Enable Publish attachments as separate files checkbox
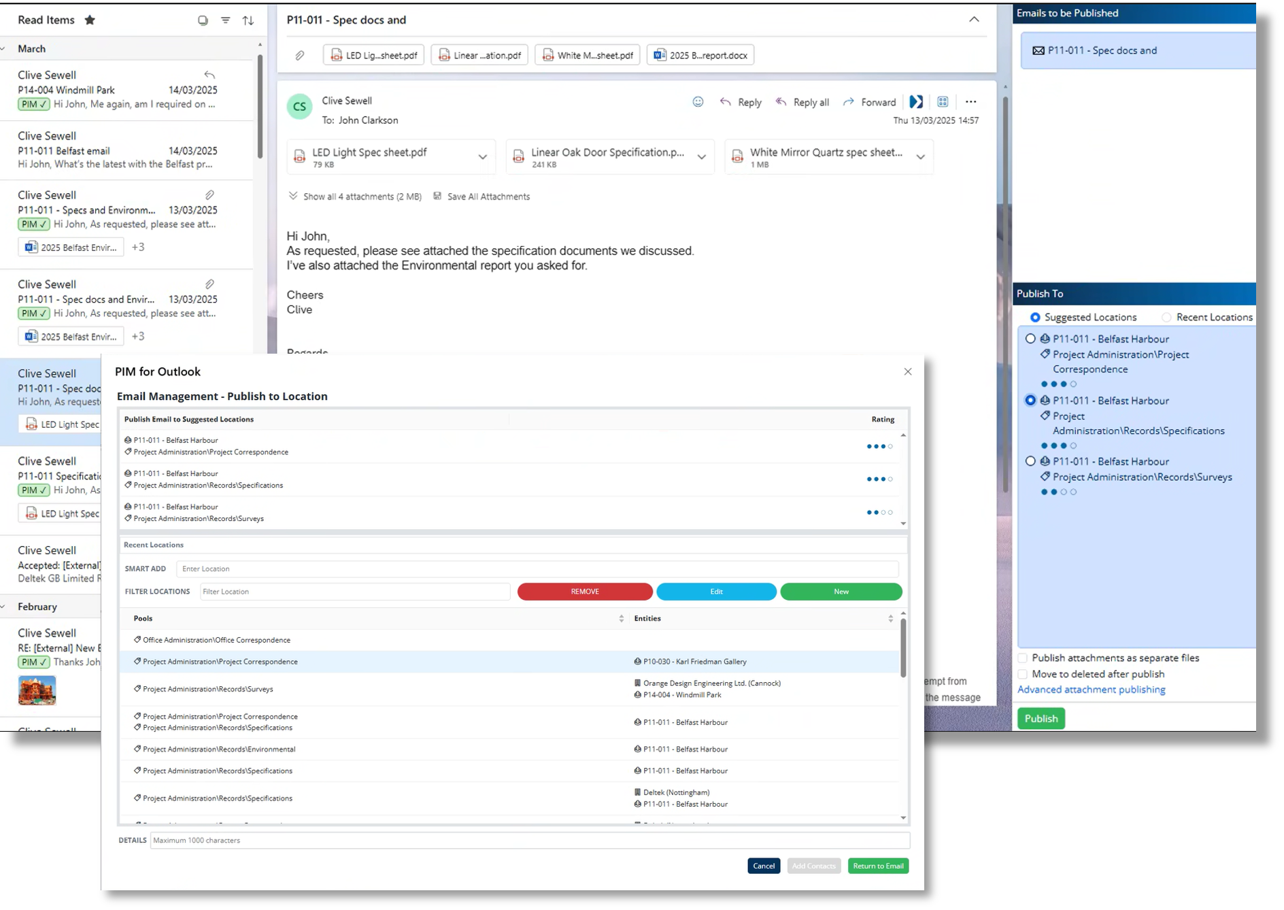 point(1023,658)
